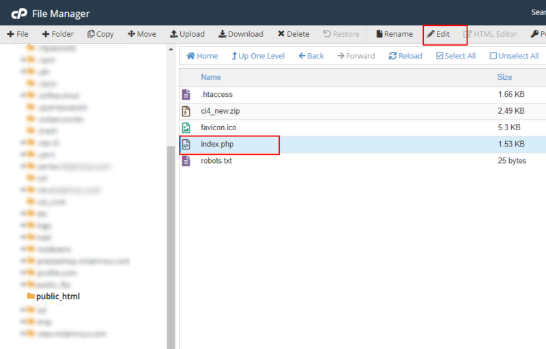Select the ci4_new.zip archive file
This screenshot has height=349, width=546.
coord(219,111)
